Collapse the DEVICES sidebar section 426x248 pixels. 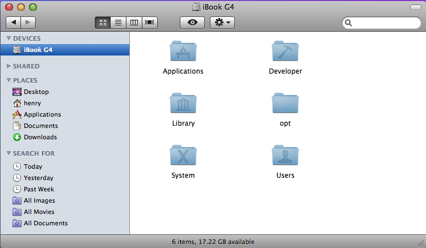[9, 39]
